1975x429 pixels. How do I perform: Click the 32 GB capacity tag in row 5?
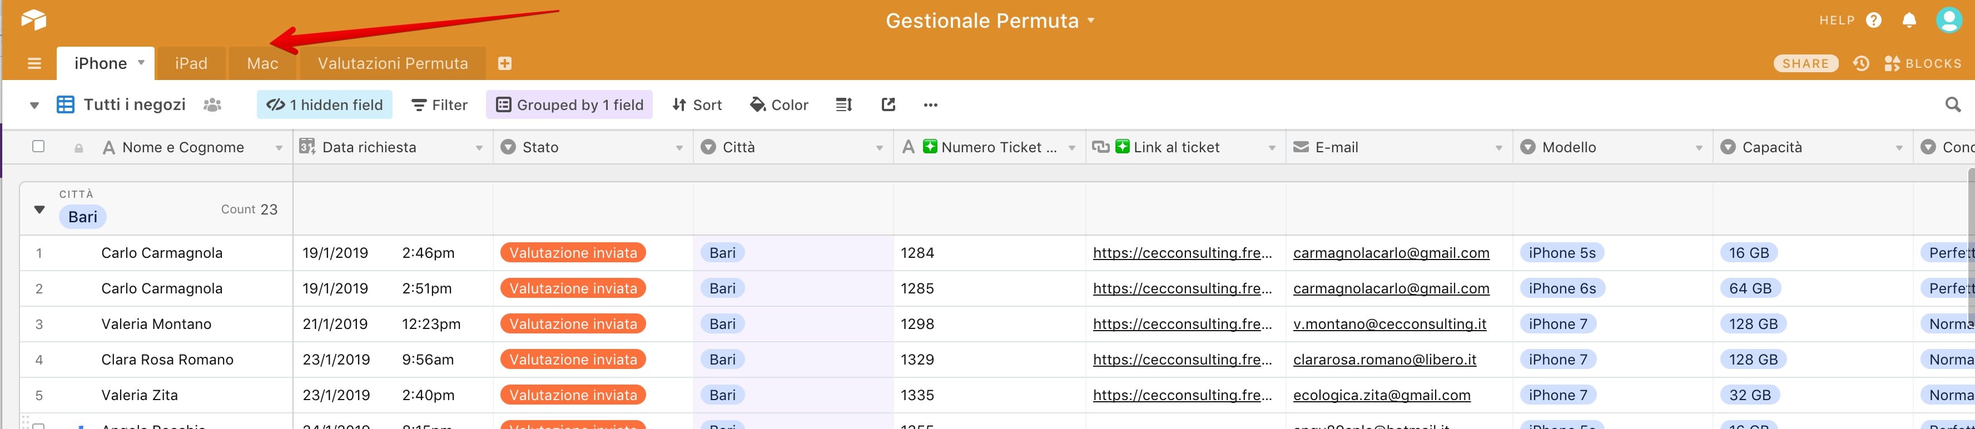click(1750, 395)
